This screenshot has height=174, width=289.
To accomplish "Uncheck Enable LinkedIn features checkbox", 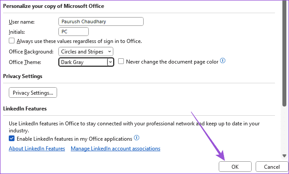I will pos(11,138).
